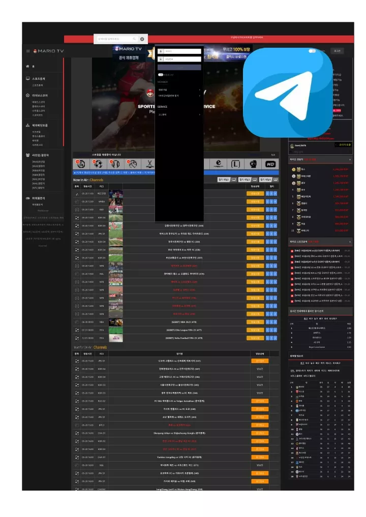Click the hierarchy icon for 해외배당흐름

(x=28, y=125)
